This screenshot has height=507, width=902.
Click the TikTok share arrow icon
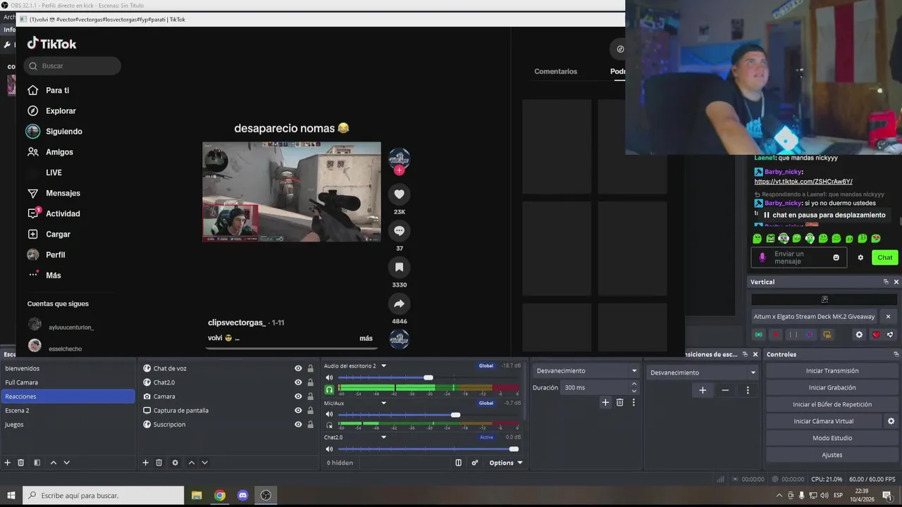pos(399,304)
